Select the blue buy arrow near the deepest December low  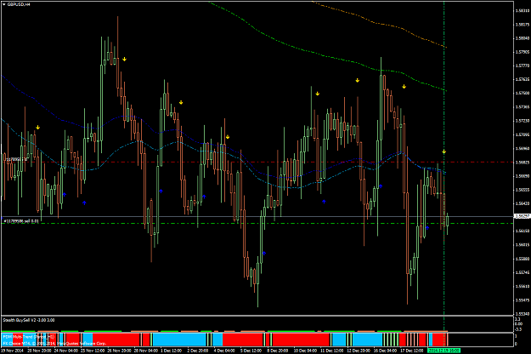click(264, 254)
